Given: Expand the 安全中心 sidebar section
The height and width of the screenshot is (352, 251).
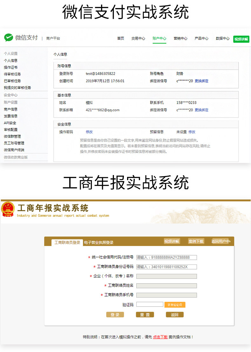Looking at the screenshot, I should (x=10, y=95).
